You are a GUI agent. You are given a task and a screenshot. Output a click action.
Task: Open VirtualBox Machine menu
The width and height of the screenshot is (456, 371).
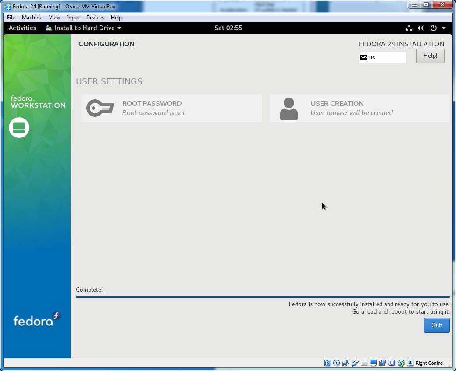pos(32,17)
